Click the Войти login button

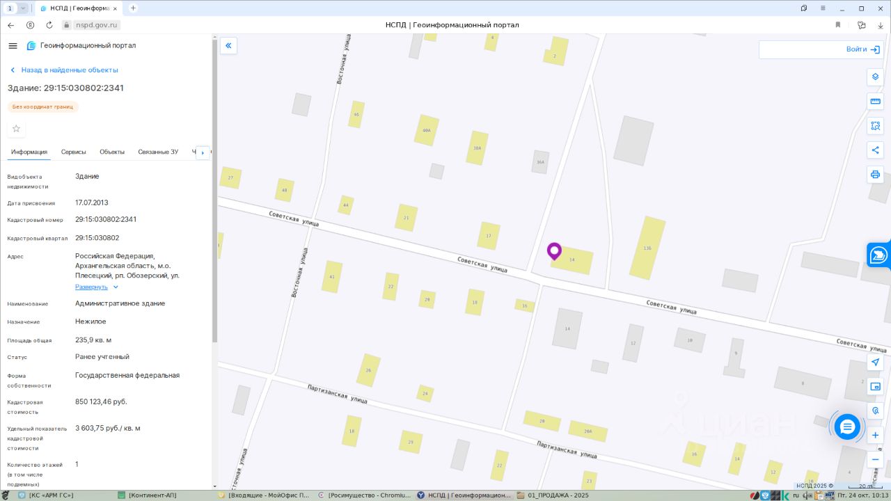[862, 49]
